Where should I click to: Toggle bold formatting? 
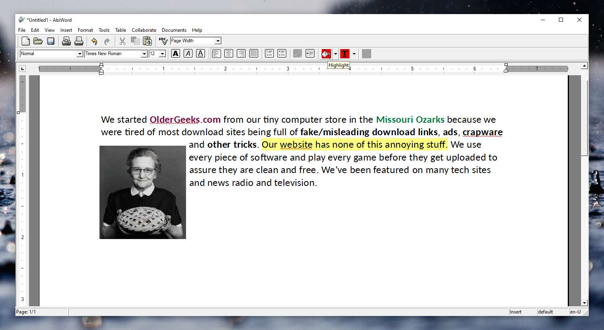pyautogui.click(x=176, y=54)
